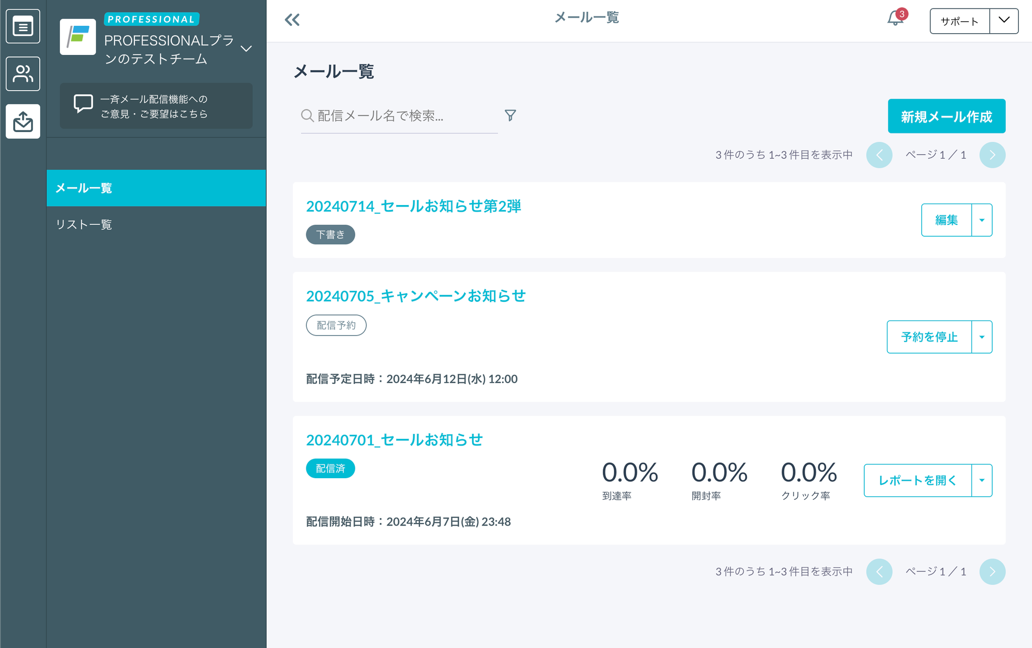Select リスト一覧 in the side menu
This screenshot has width=1032, height=648.
pos(84,224)
